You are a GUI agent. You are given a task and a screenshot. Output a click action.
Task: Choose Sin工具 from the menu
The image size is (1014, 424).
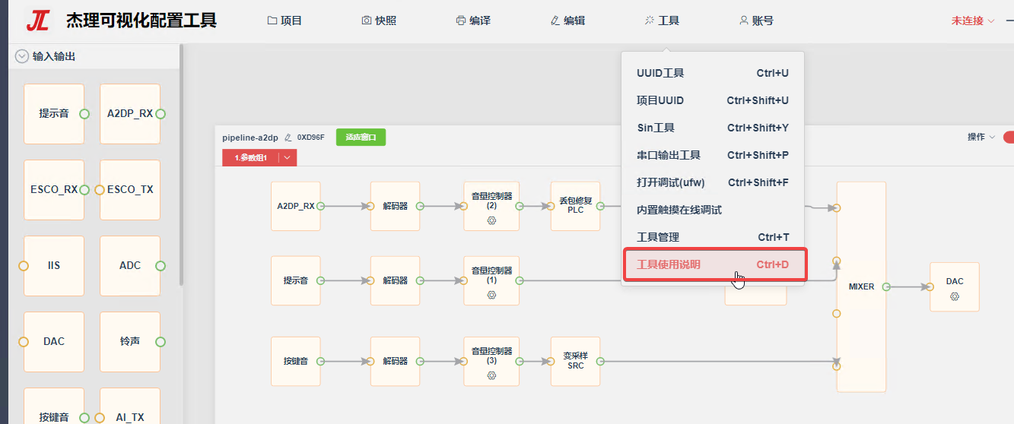(713, 128)
